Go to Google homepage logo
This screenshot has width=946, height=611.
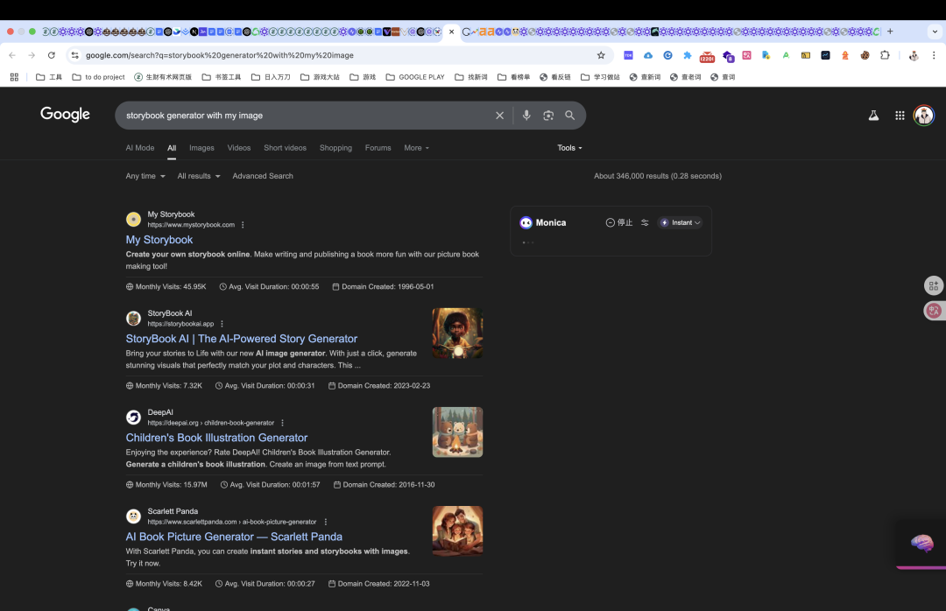pos(65,114)
